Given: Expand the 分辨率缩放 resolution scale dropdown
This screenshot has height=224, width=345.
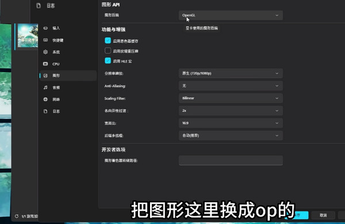Looking at the screenshot, I should pyautogui.click(x=231, y=73).
